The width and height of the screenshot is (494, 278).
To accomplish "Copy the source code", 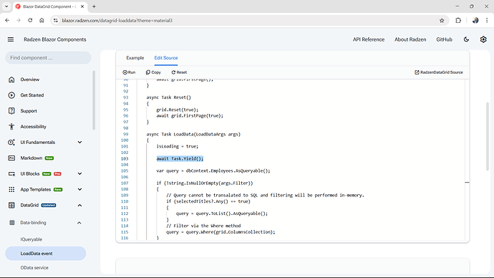I will (153, 72).
